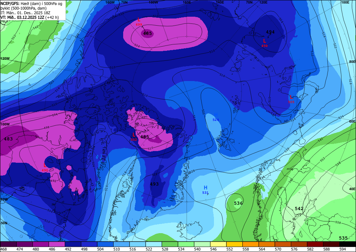Click the 120E longitude label

point(263,2)
